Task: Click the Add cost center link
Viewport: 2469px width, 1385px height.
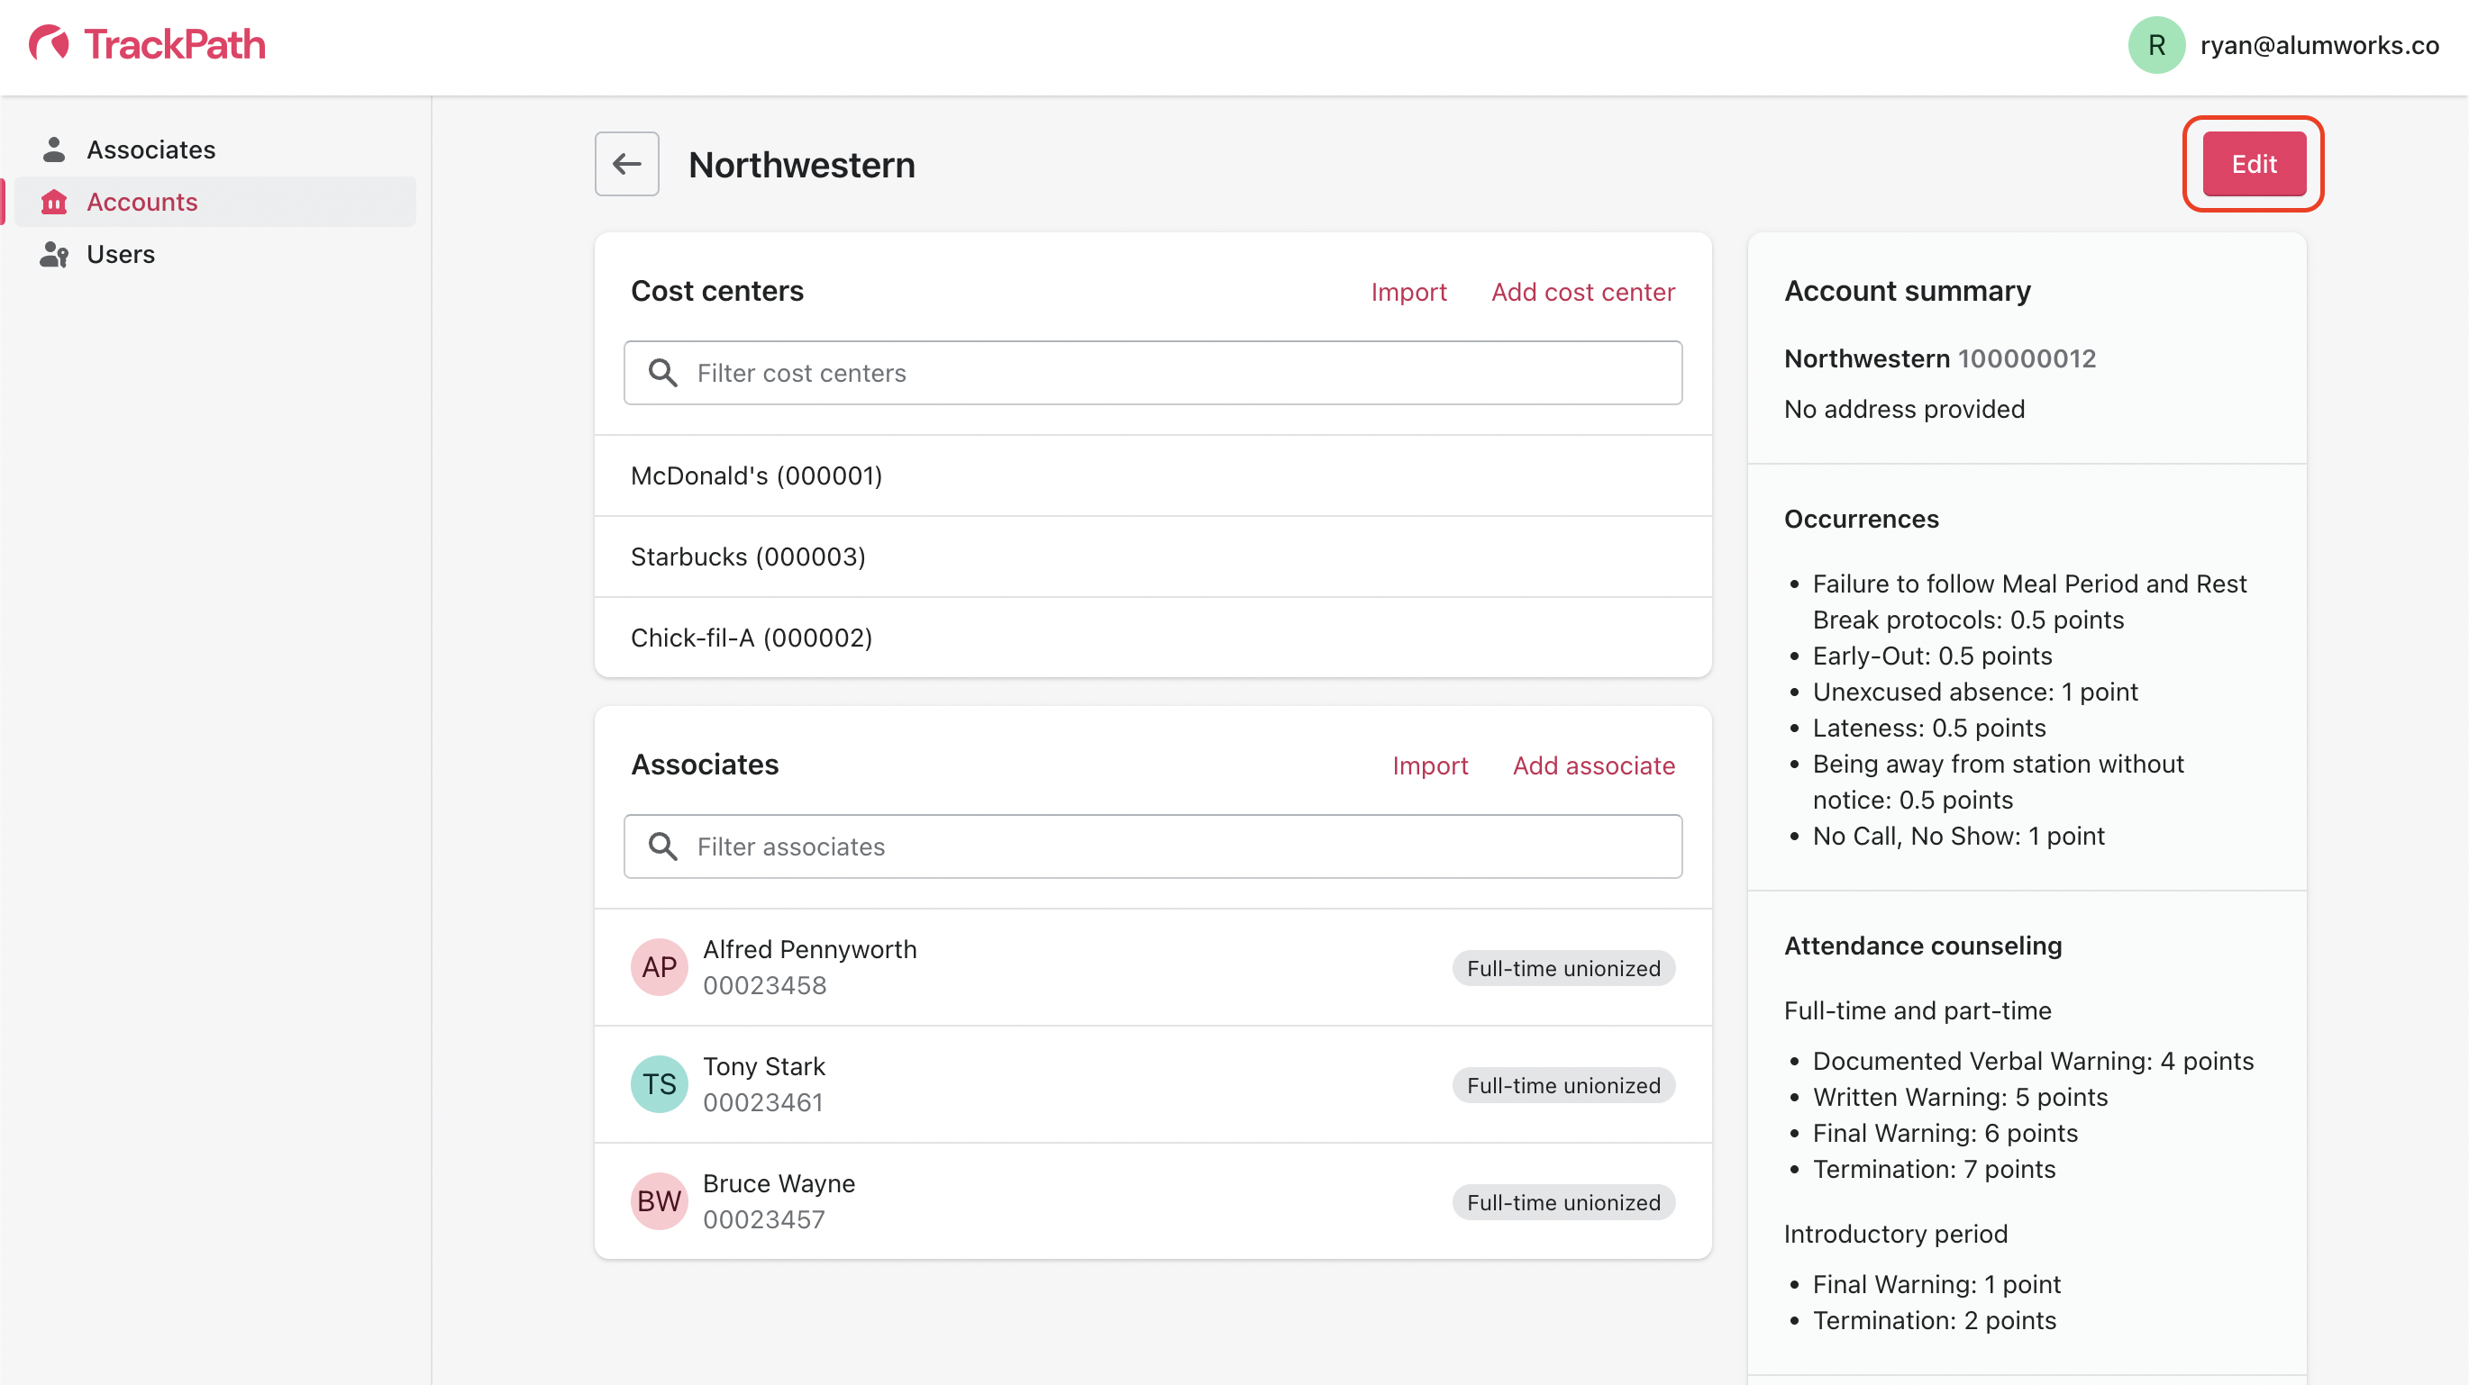Action: point(1582,291)
